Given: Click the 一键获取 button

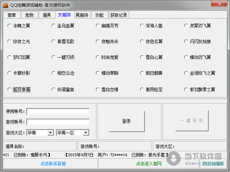Looking at the screenshot, I should [x=192, y=121].
